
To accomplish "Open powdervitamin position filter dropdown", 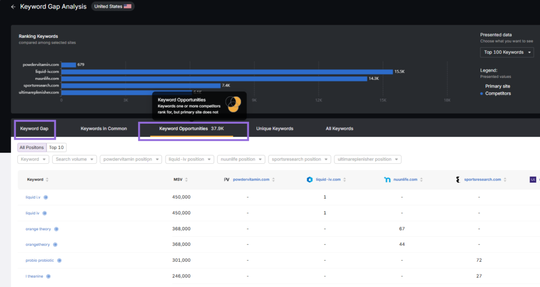I will click(x=131, y=159).
